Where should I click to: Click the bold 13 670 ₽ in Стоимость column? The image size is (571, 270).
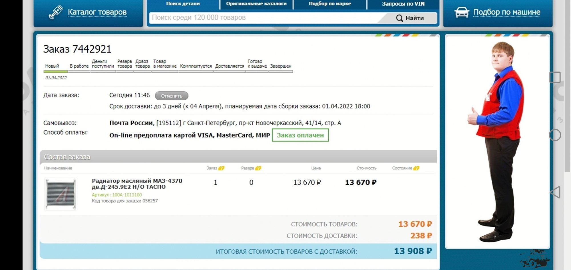[x=361, y=182]
